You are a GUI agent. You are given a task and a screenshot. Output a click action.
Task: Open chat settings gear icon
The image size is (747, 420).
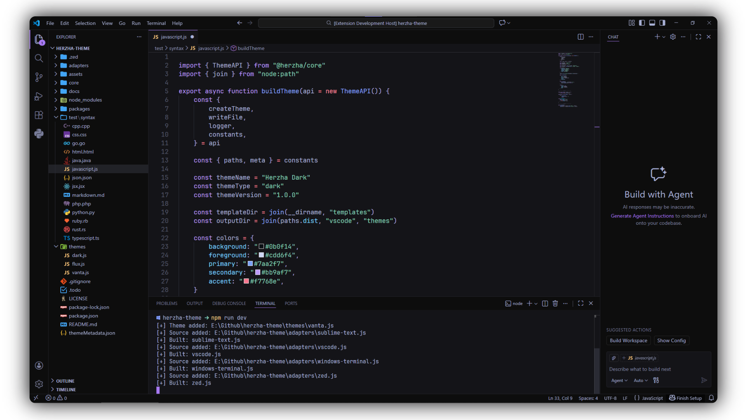coord(673,37)
